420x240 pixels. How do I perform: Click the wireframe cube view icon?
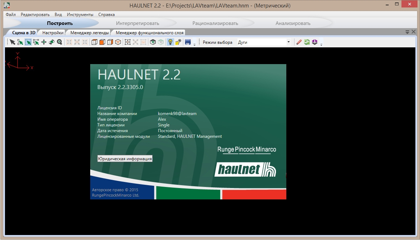click(94, 42)
